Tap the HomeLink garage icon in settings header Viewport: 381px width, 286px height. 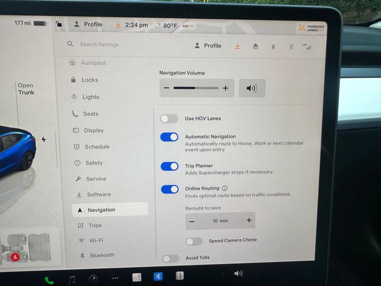click(x=255, y=46)
